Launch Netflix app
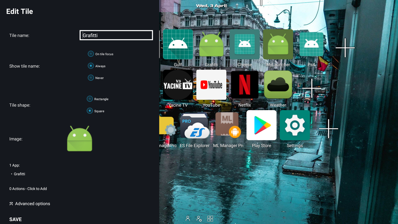 (244, 85)
